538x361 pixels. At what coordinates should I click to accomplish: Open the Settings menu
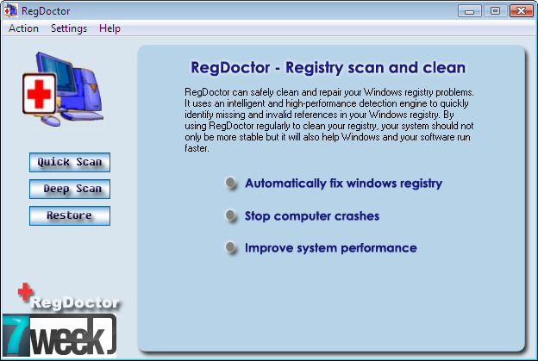(69, 28)
